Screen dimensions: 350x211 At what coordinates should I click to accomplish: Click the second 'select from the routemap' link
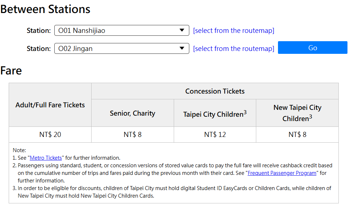(233, 48)
